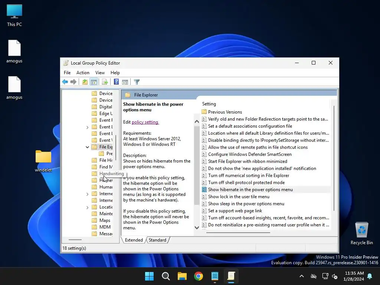Click description pane scroll up arrow
The image size is (380, 285).
click(x=197, y=122)
